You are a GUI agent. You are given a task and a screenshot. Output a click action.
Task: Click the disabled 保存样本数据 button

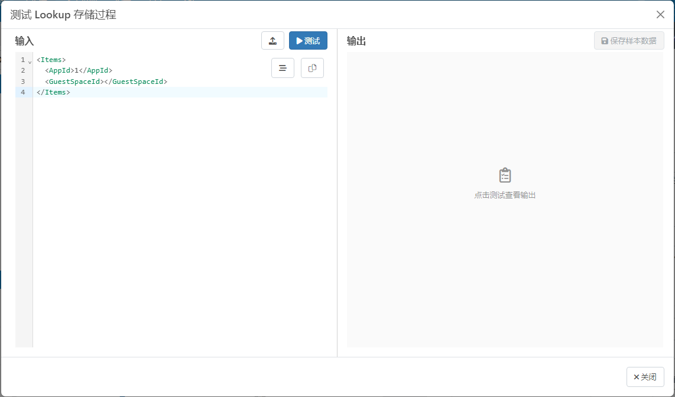click(629, 41)
